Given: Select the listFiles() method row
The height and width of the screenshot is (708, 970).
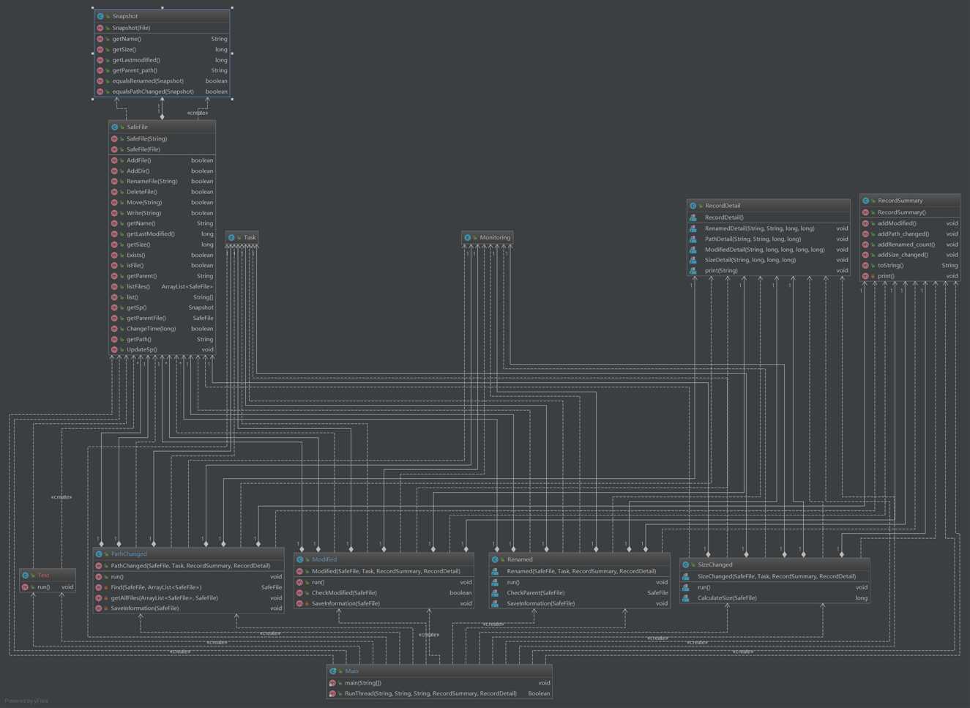Looking at the screenshot, I should (162, 287).
